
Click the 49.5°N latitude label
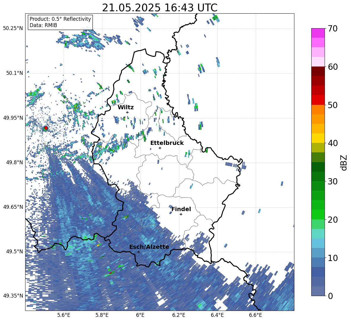[x=15, y=251]
